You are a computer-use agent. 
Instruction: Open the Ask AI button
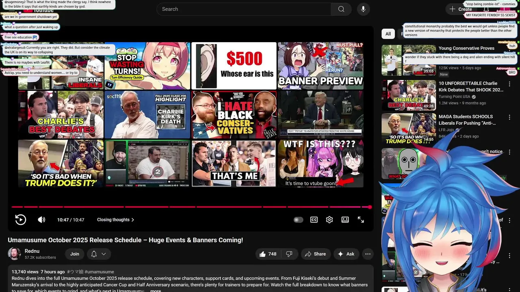pyautogui.click(x=346, y=254)
